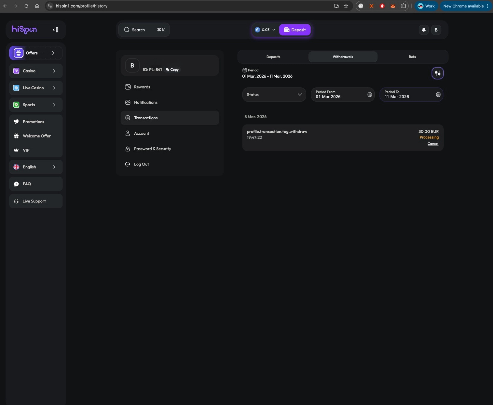Open the notifications bell icon
The image size is (493, 405).
(424, 30)
